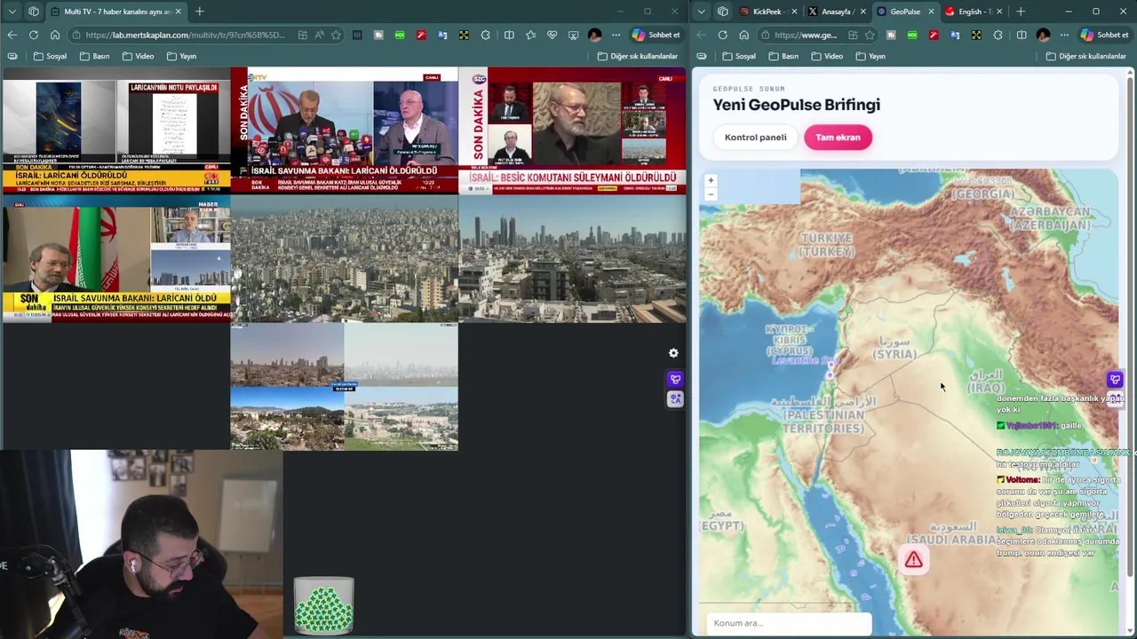Select the Haber Son Dakika stream
Viewport: 1137px width, 639px height.
[115, 258]
